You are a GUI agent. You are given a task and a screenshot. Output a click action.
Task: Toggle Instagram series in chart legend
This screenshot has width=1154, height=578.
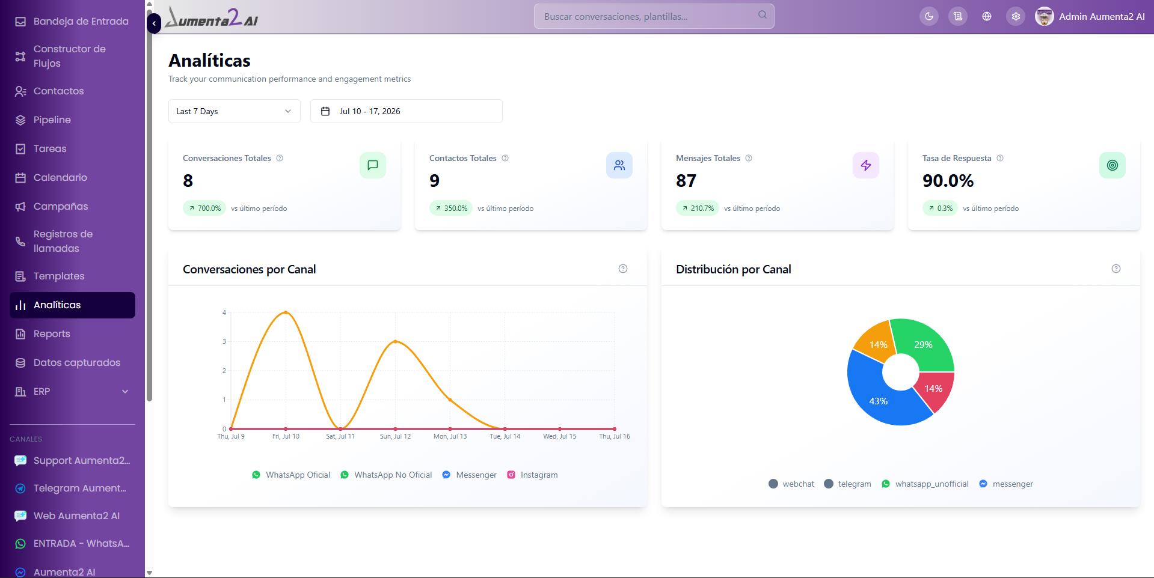tap(532, 475)
